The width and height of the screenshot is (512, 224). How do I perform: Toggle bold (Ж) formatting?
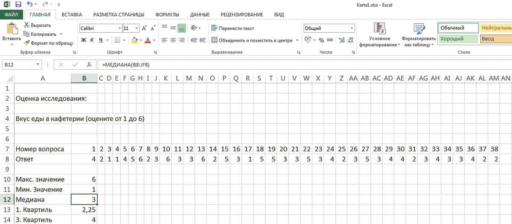[x=84, y=40]
